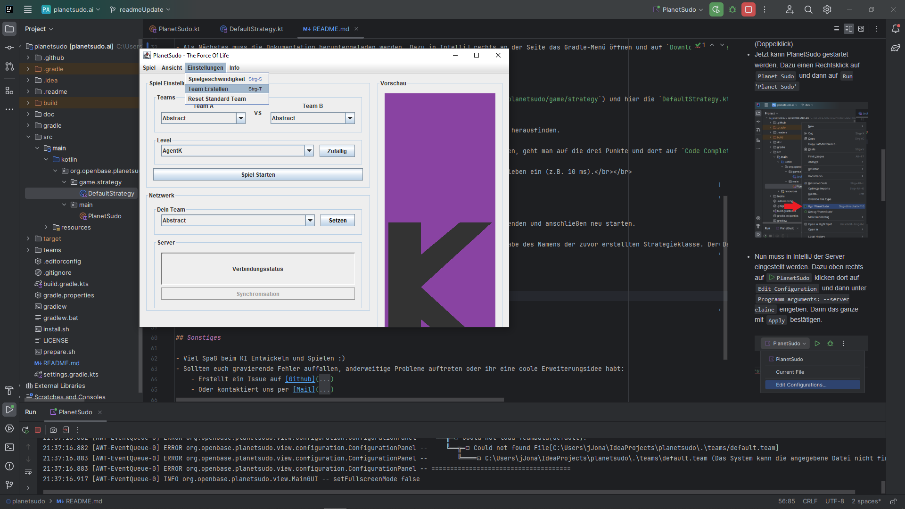The image size is (905, 509).
Task: Open the Services tool window icon
Action: pos(9,428)
